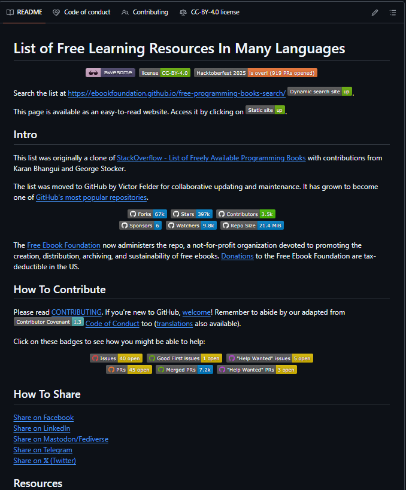
Task: Open the translations link
Action: (174, 324)
